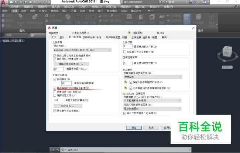Open the 工具(T) menu

(x=83, y=7)
